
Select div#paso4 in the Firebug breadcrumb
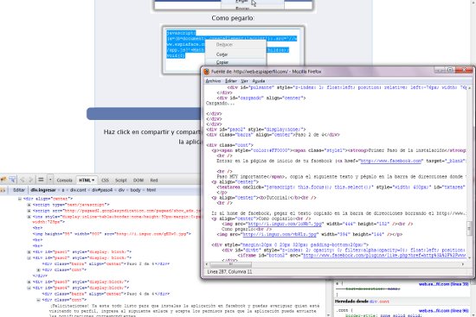pos(103,190)
